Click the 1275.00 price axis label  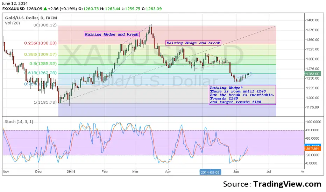(312, 69)
